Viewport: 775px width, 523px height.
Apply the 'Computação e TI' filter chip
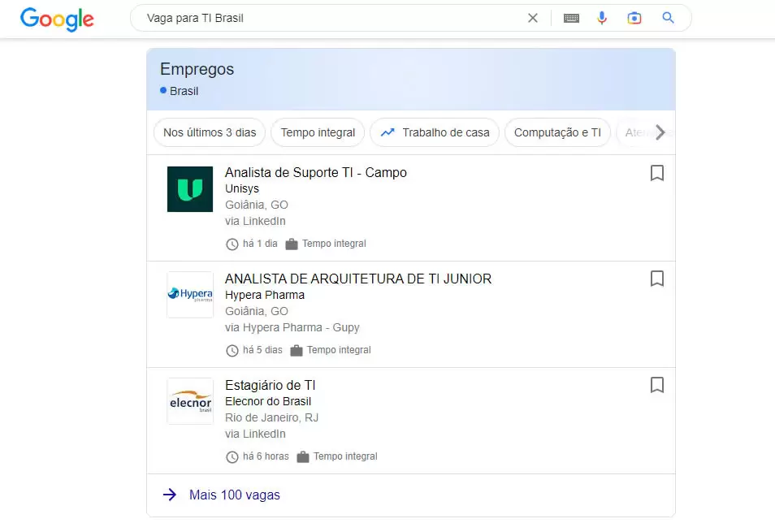[x=557, y=132]
